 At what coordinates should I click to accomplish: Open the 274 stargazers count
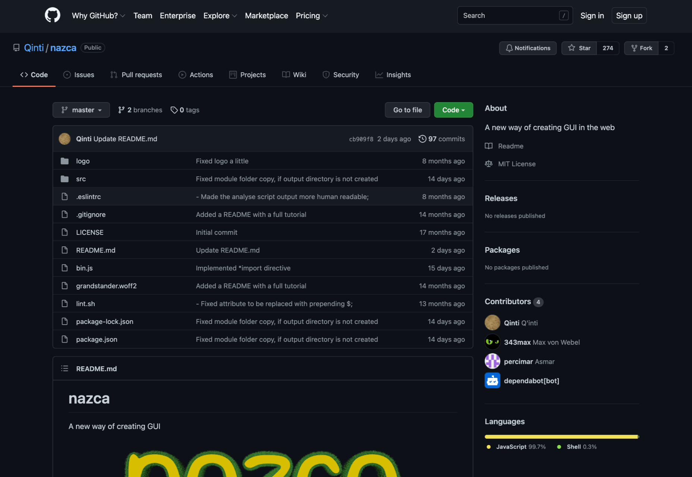tap(608, 48)
